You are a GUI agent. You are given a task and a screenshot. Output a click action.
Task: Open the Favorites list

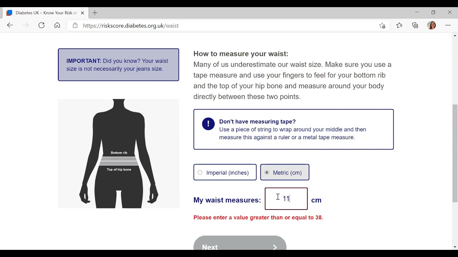click(399, 25)
